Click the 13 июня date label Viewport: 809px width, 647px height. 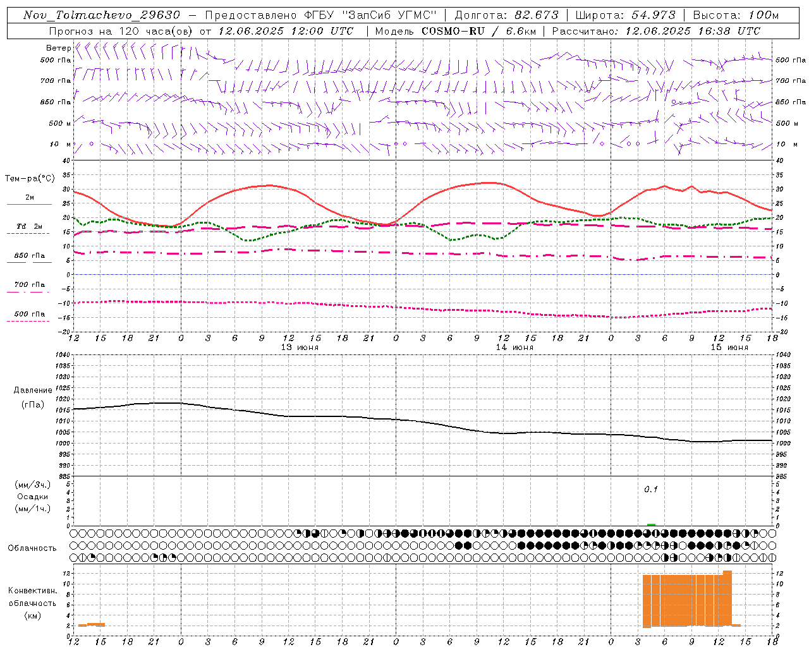click(300, 348)
